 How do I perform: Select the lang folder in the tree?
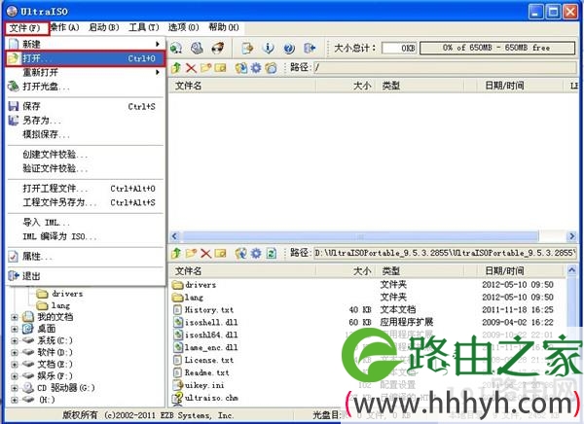(x=54, y=305)
